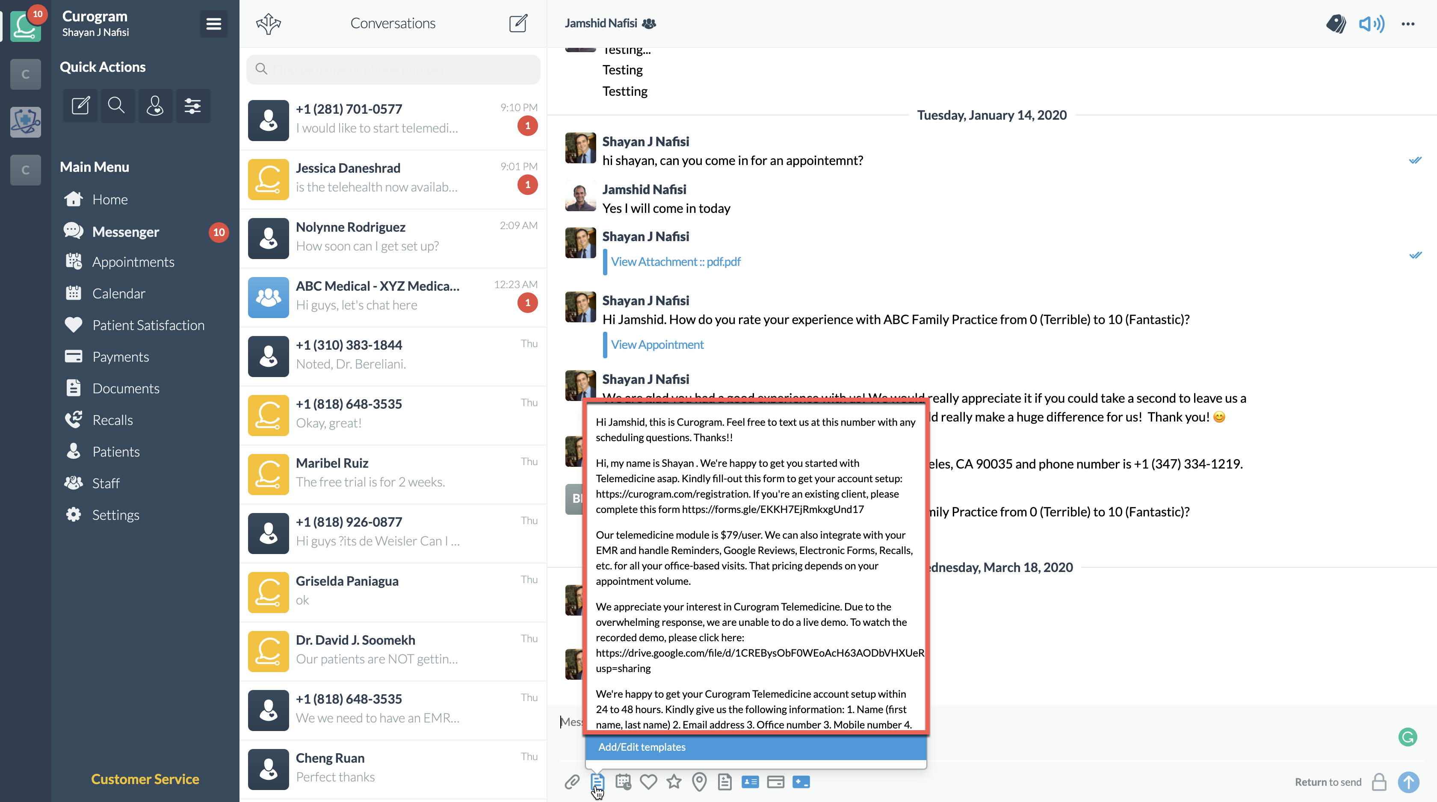Click the appointment calendar icon in composer

(623, 782)
